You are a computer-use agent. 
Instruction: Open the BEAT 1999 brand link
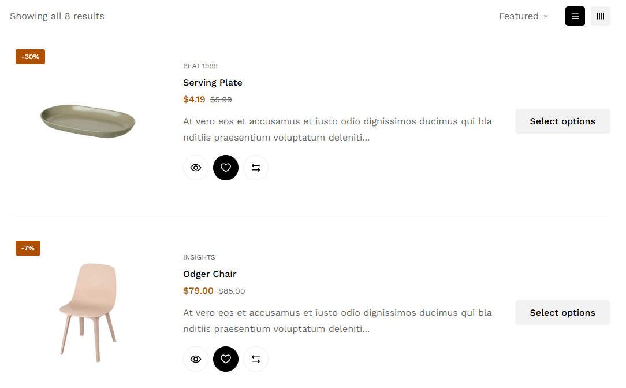point(200,66)
